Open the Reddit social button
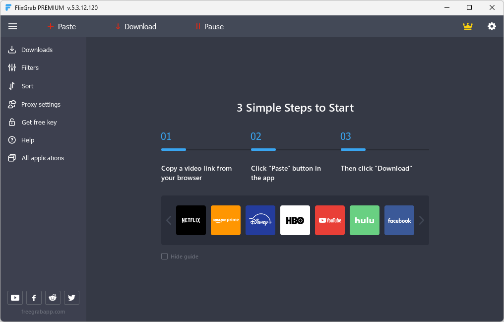 (53, 298)
